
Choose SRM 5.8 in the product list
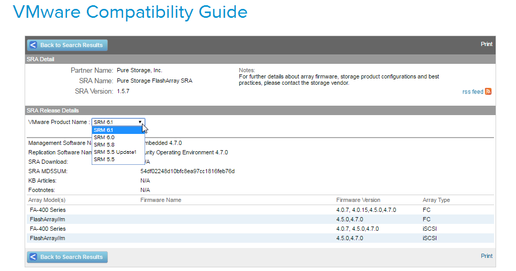pos(118,144)
